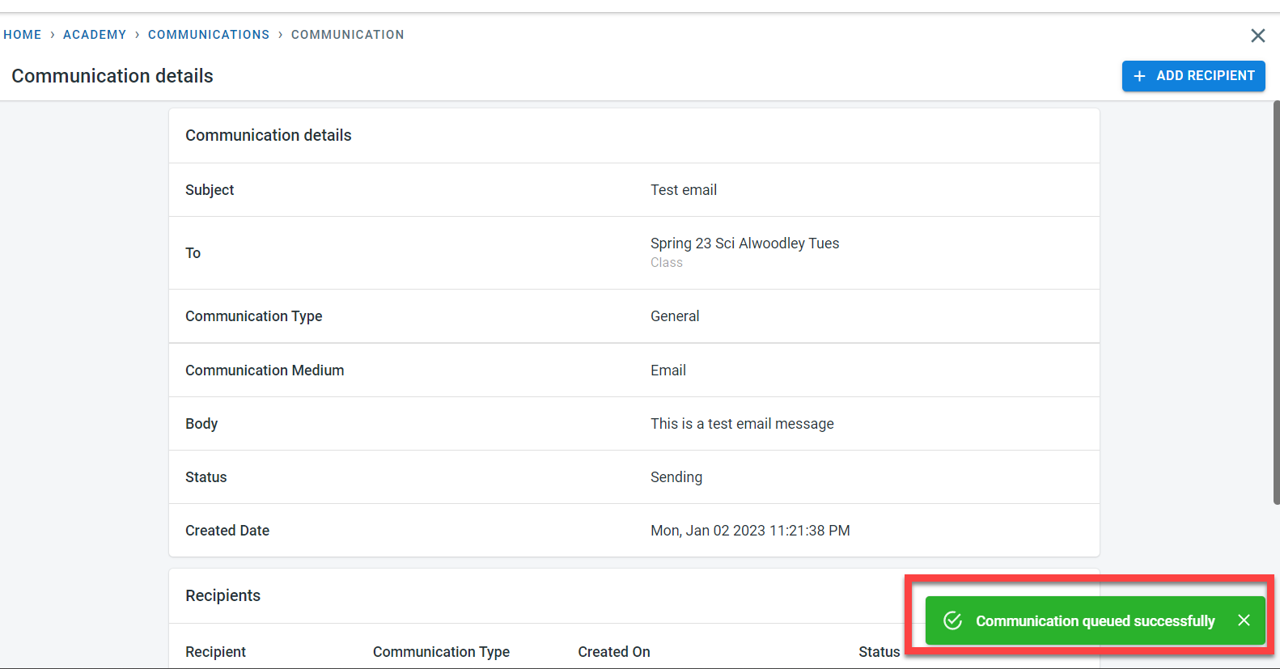Click the 'Spring 23 Sci Alwoodley Tues' class name

[744, 243]
